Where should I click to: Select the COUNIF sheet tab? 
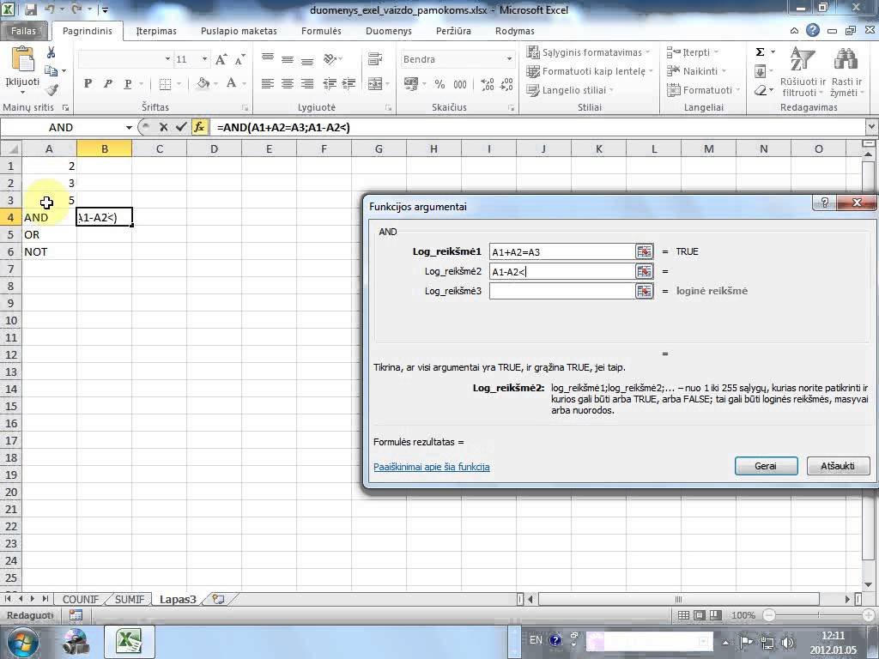coord(81,599)
